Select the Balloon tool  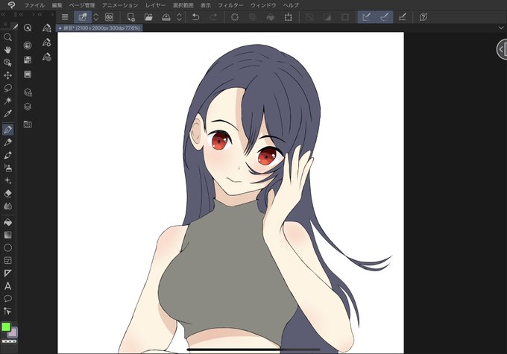[7, 298]
